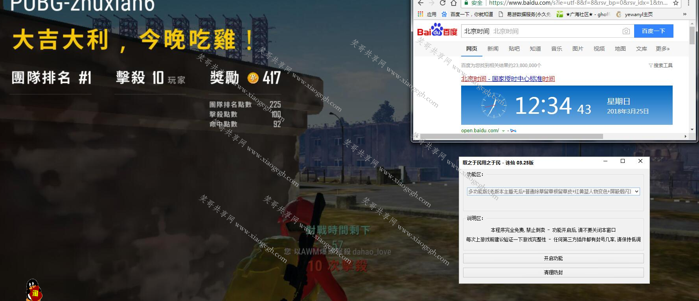
Task: Click the Baidu logo
Action: 437,30
